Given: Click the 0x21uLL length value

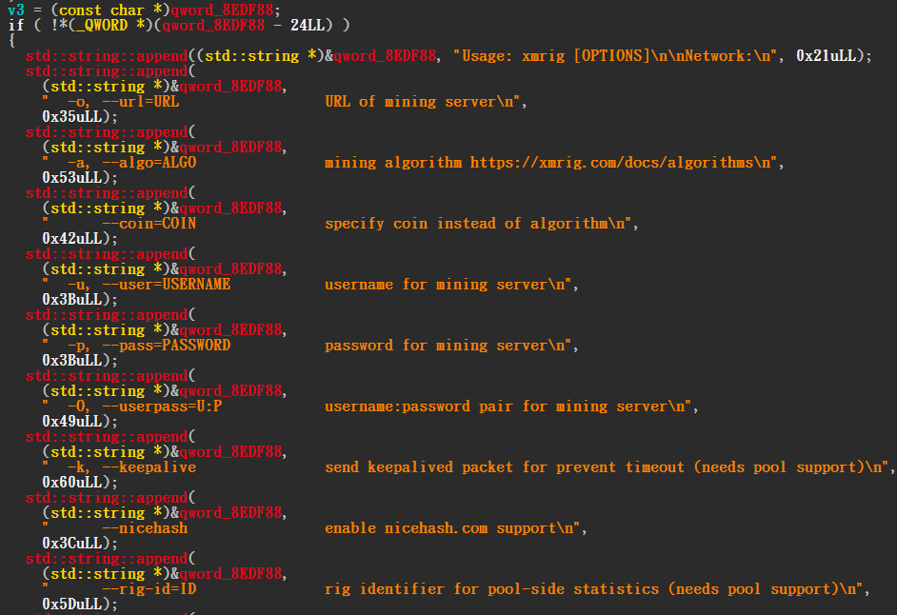Looking at the screenshot, I should tap(827, 56).
